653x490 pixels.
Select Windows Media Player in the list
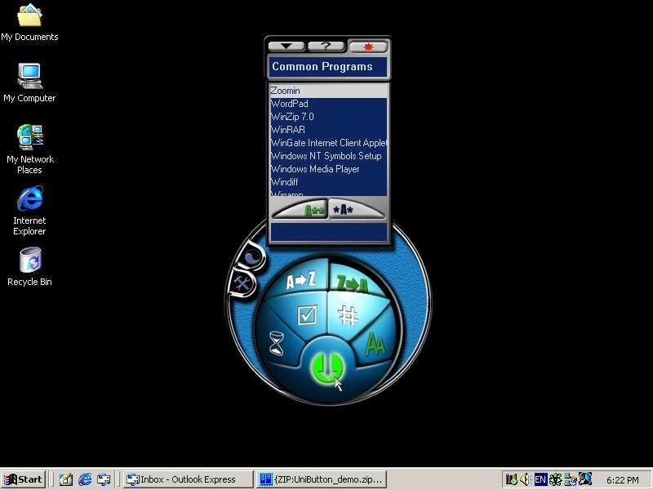(x=328, y=169)
